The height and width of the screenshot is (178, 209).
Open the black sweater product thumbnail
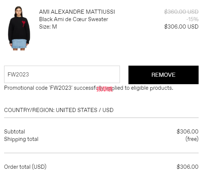(19, 28)
